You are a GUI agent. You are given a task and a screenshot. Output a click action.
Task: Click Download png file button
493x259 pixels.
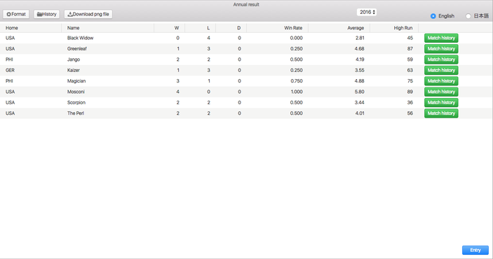pyautogui.click(x=88, y=14)
